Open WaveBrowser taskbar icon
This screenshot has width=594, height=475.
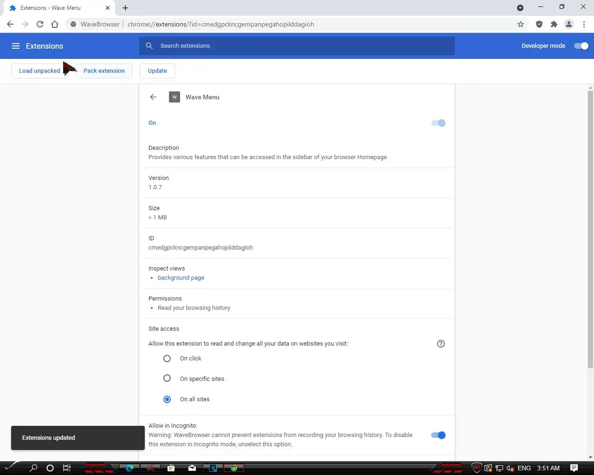[x=234, y=468]
